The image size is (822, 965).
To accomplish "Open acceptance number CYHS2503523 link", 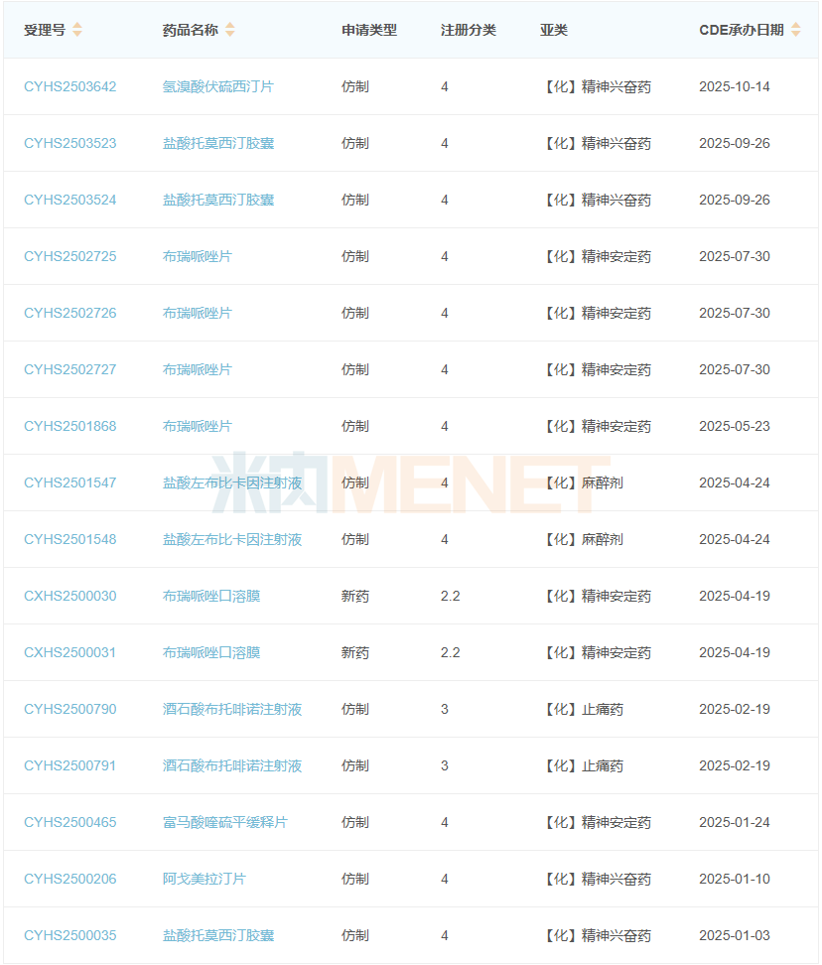I will pos(69,143).
